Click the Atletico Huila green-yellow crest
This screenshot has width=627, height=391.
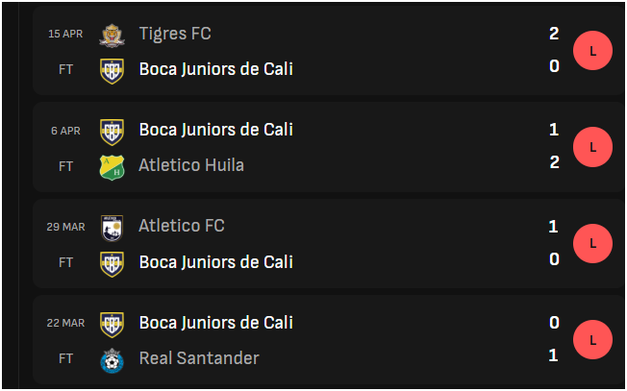112,167
